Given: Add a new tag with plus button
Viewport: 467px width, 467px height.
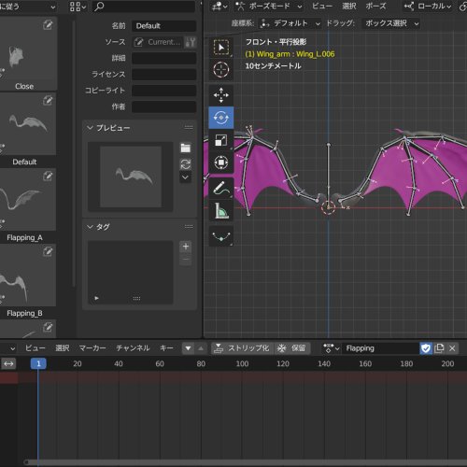Looking at the screenshot, I should tap(186, 247).
